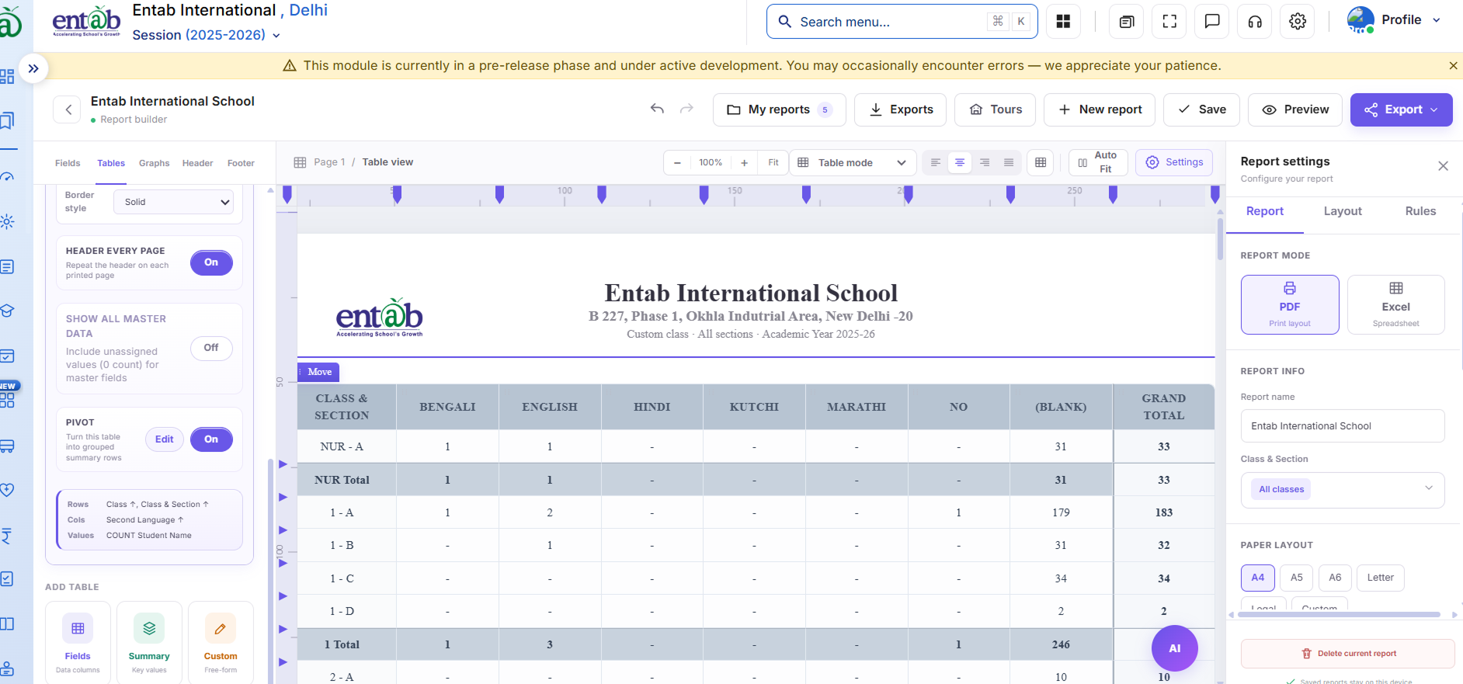Switch to the Graphs tab
Image resolution: width=1463 pixels, height=684 pixels.
pyautogui.click(x=154, y=163)
